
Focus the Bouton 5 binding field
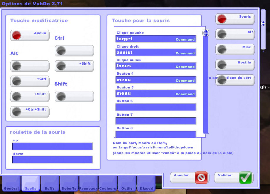[x=156, y=93]
